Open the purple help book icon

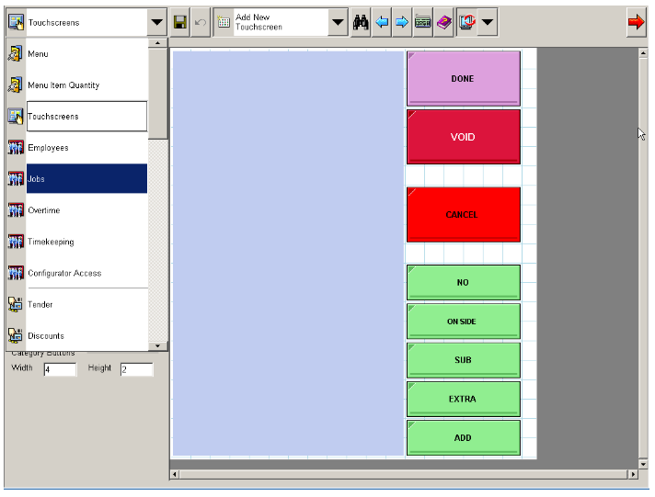[443, 22]
